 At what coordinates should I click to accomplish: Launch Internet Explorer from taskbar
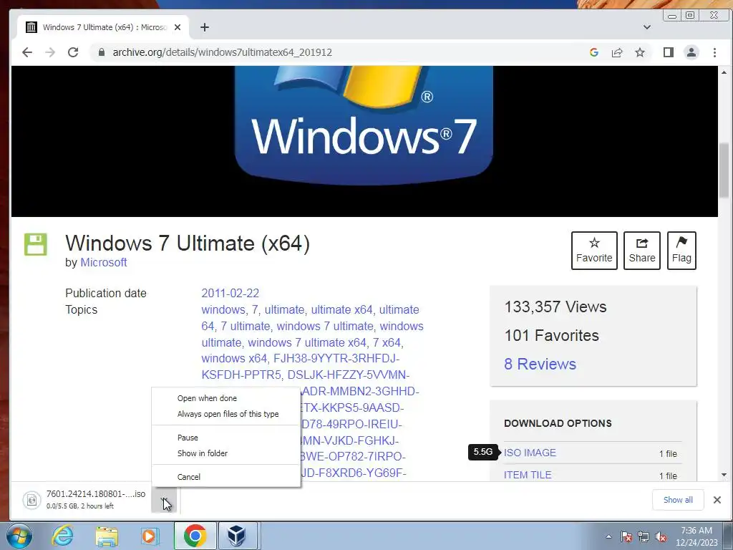[62, 536]
